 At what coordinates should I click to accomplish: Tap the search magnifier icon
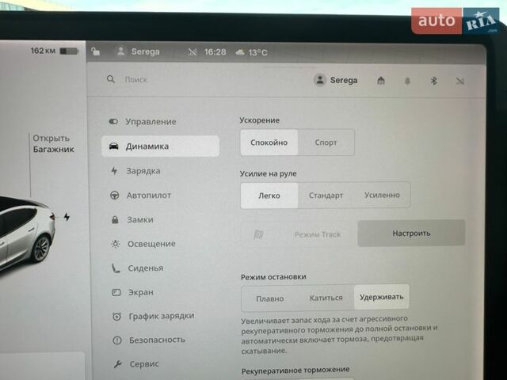(x=111, y=79)
